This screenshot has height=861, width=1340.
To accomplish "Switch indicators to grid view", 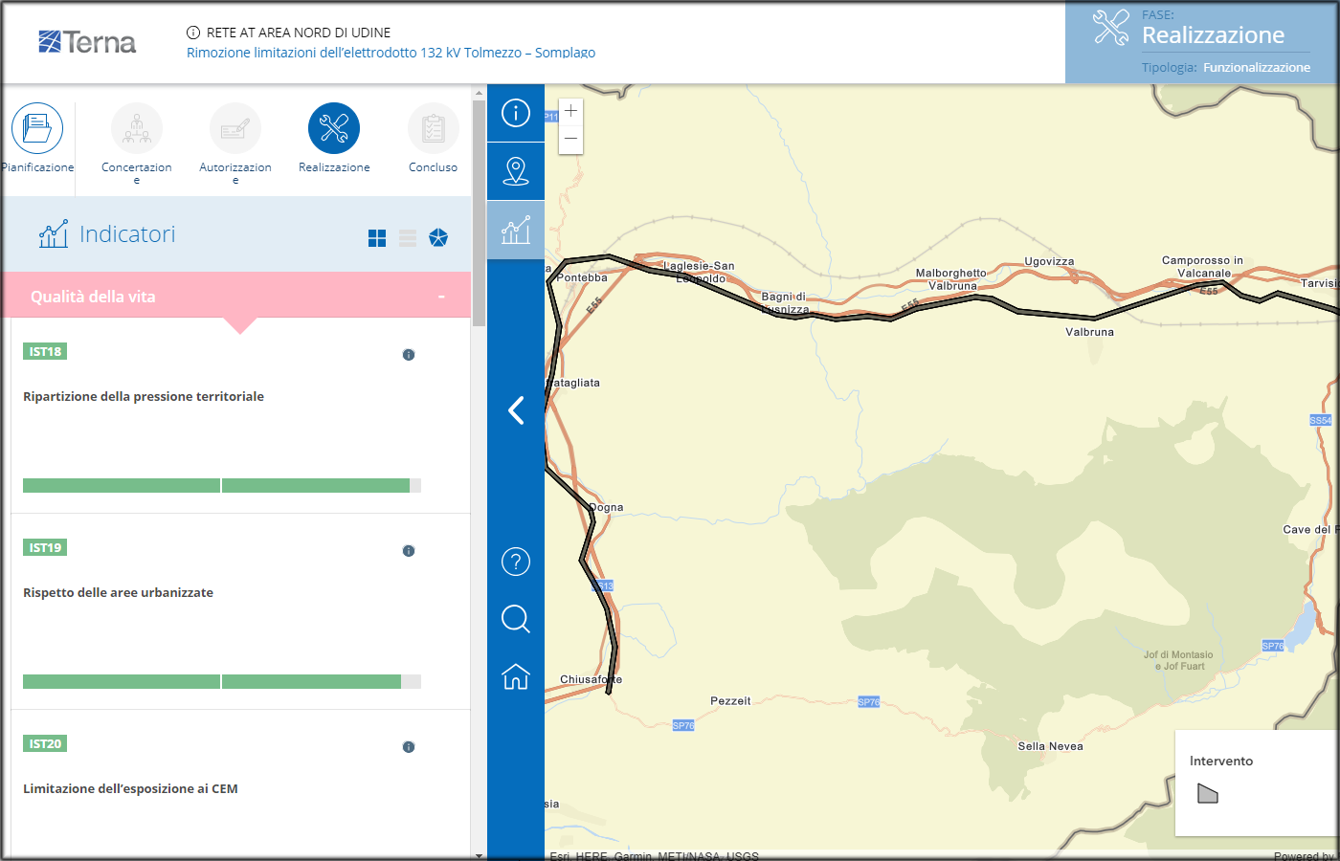I will [377, 238].
